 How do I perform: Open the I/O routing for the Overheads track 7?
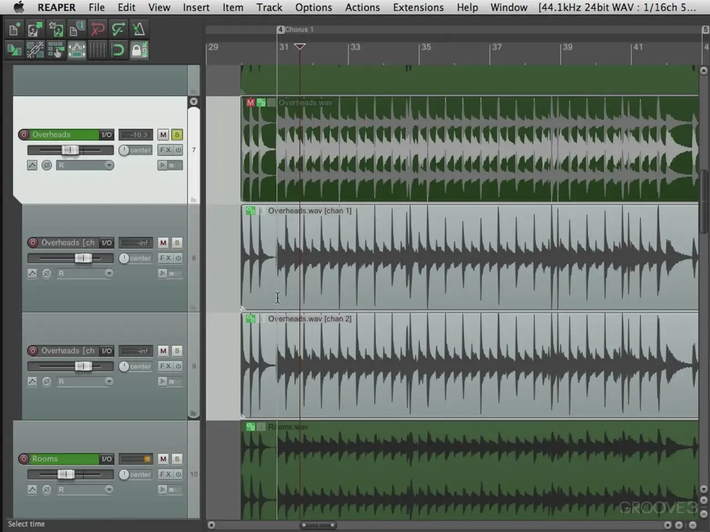click(x=106, y=135)
